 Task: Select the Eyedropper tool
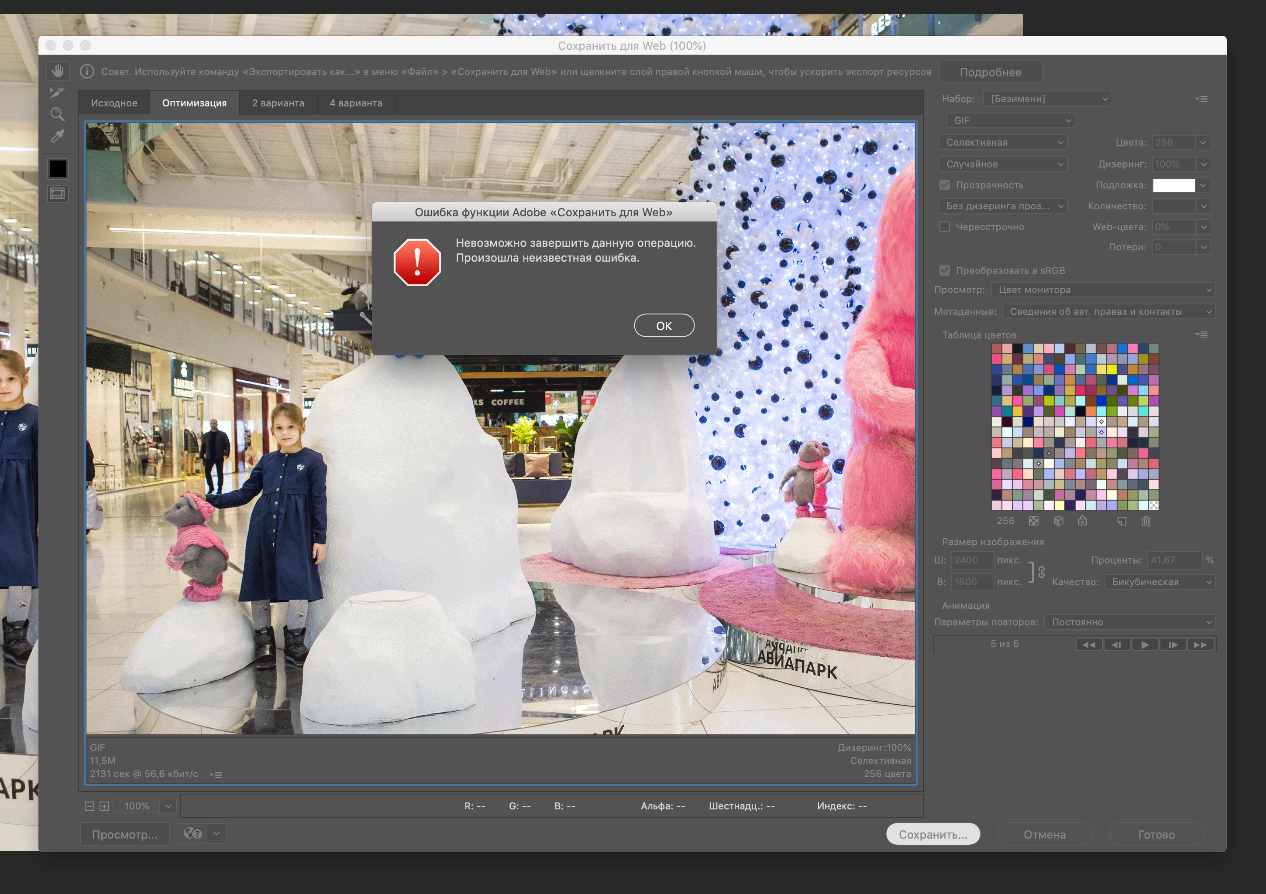[57, 136]
